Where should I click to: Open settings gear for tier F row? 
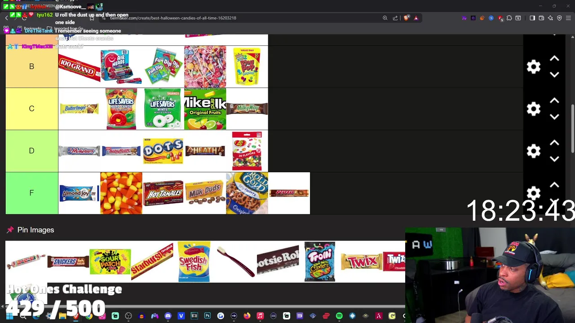pos(534,193)
